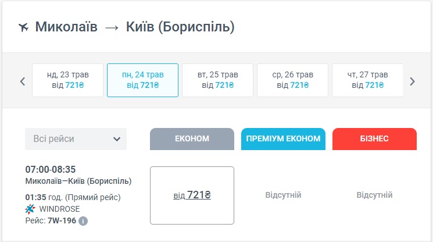Click the БІЗНЕС class header

374,139
